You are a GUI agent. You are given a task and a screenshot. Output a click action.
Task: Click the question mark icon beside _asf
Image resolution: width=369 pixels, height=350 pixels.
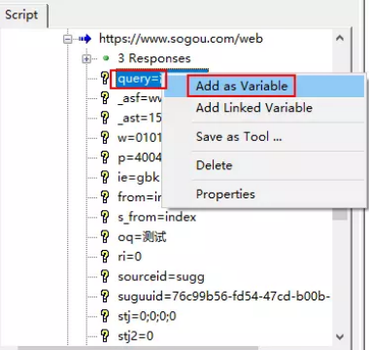click(x=105, y=98)
